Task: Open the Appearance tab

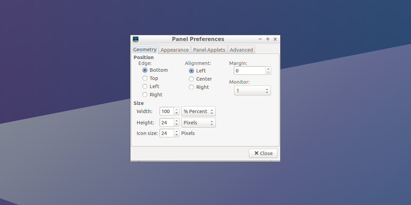Action: (175, 50)
